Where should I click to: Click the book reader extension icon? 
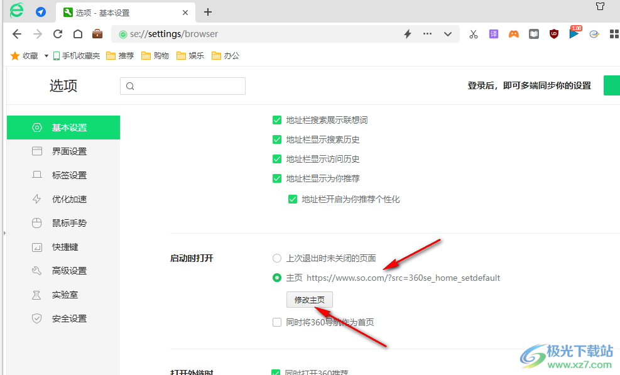point(534,34)
